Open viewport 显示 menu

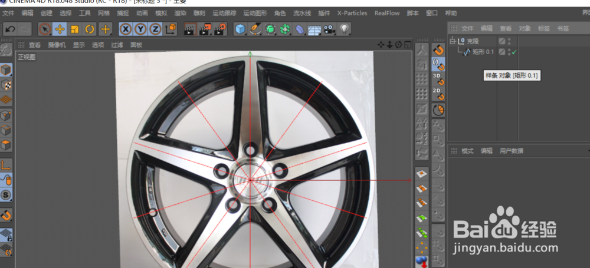pos(79,45)
